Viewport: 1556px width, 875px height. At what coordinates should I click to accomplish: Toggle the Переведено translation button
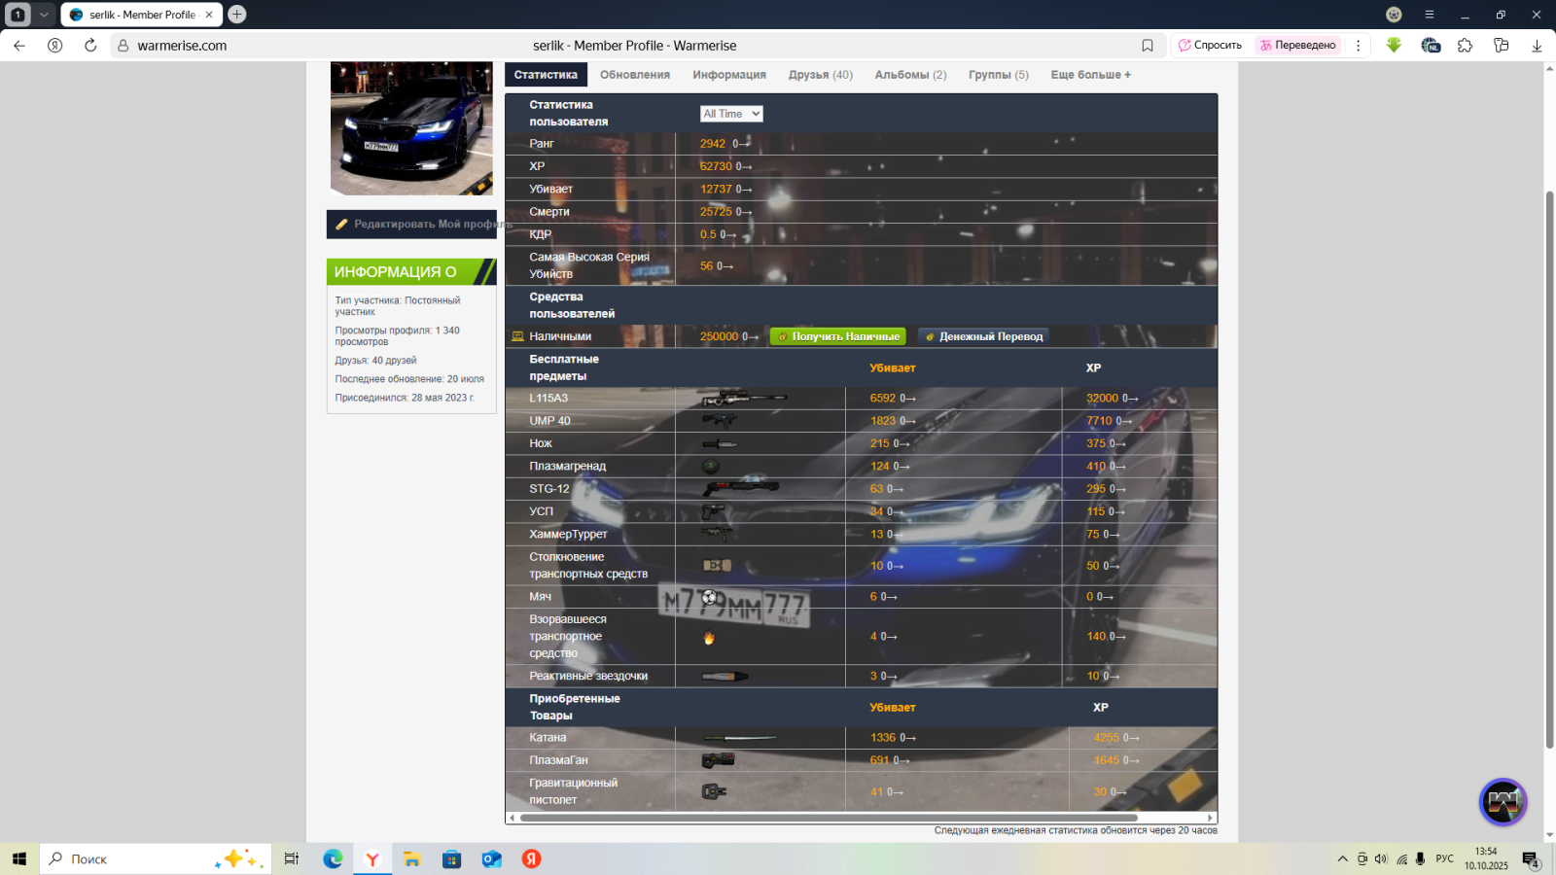click(x=1297, y=46)
